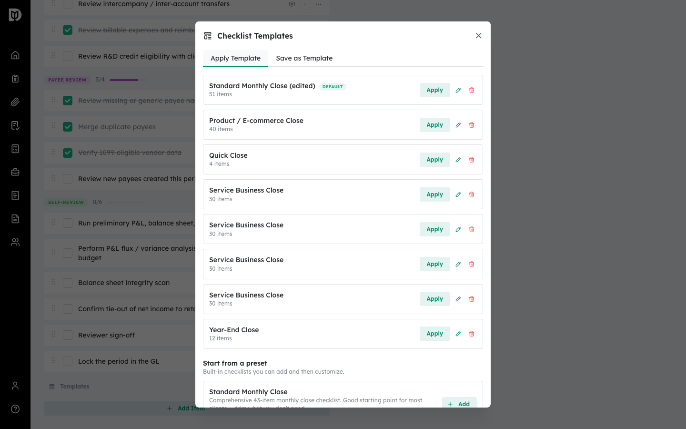
Task: Uncheck Merge duplicate payees item
Action: click(68, 127)
